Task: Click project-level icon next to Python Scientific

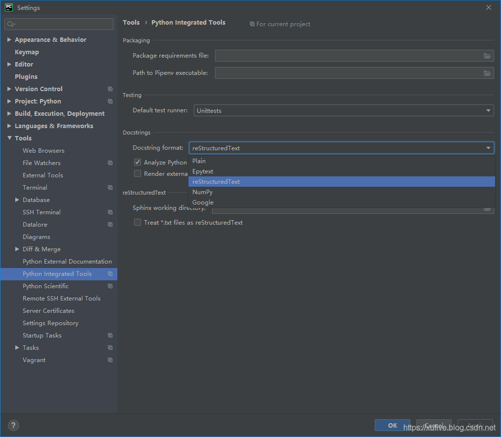Action: [110, 286]
